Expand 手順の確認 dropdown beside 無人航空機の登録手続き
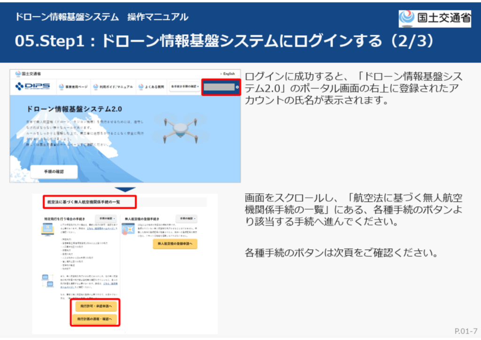 tap(186, 219)
